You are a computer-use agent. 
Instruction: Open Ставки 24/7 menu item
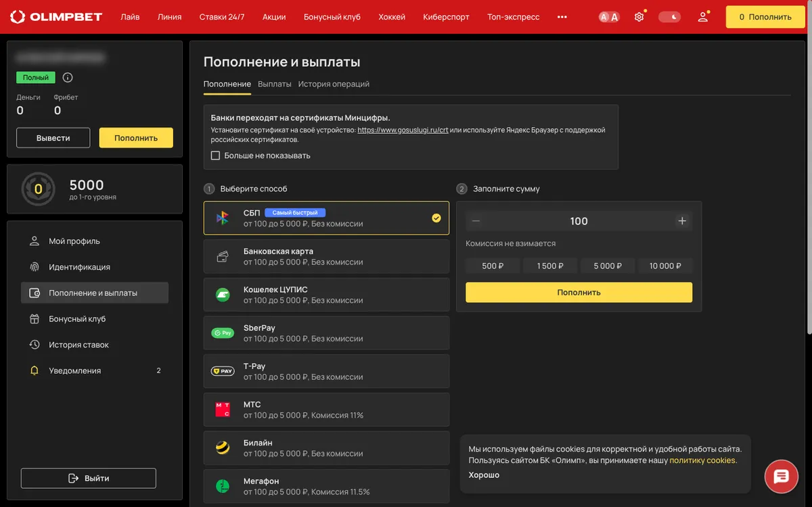tap(222, 17)
